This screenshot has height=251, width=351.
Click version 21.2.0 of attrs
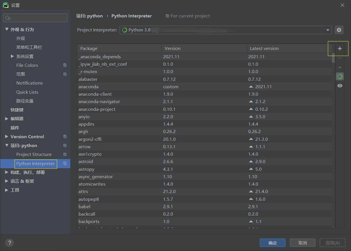pyautogui.click(x=169, y=192)
